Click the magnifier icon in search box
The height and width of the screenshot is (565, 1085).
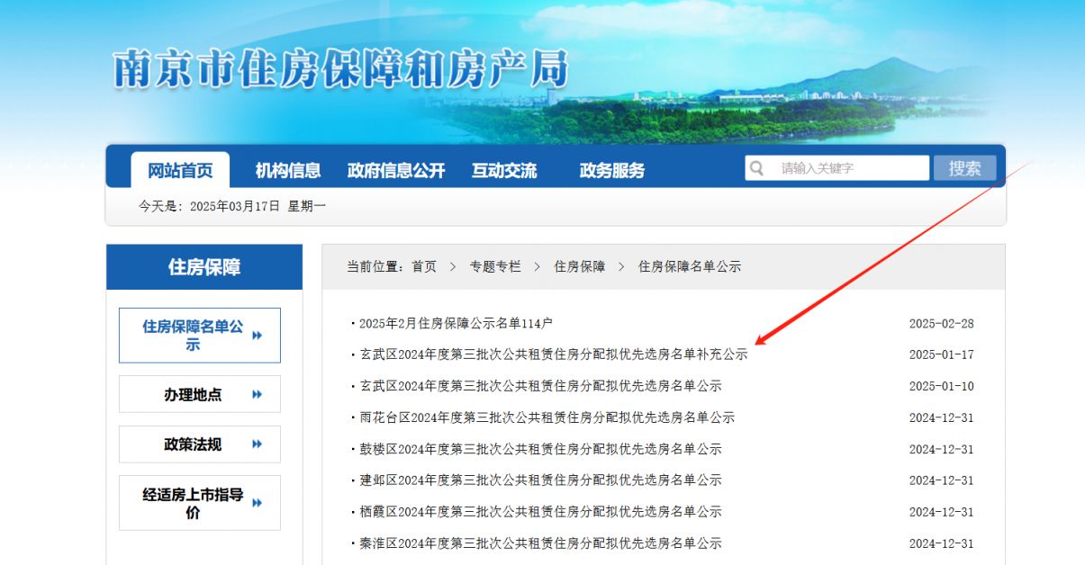pyautogui.click(x=757, y=168)
